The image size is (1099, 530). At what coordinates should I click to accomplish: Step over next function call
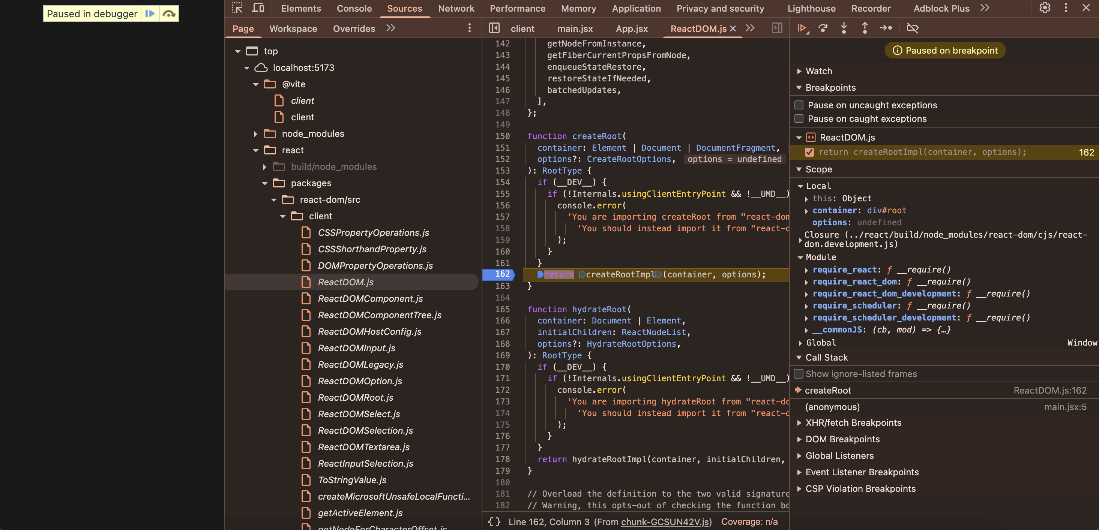click(823, 28)
